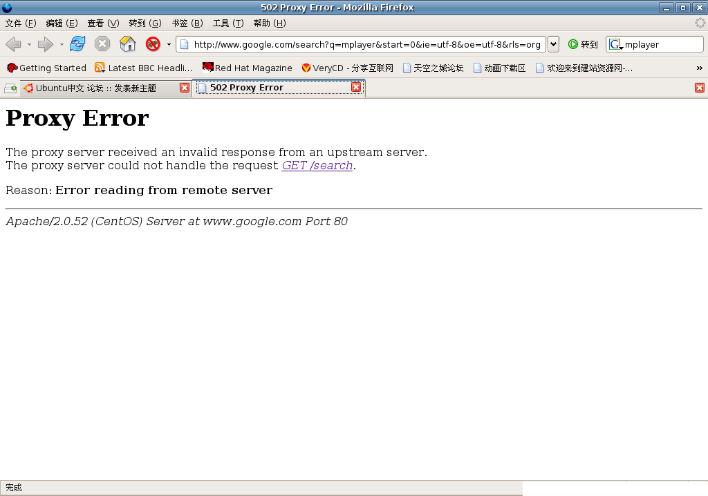Open the 天空之城论坛 bookmark

click(434, 68)
